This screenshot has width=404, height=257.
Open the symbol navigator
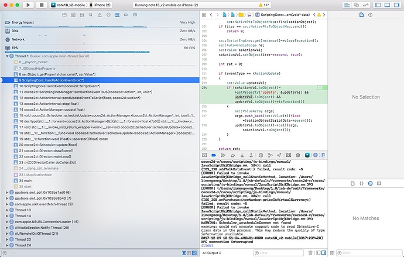pos(82,15)
